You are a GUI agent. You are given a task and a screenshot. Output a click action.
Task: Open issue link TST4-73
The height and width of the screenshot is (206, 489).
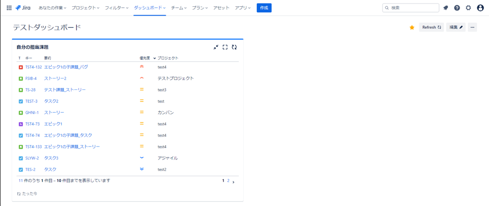point(32,124)
